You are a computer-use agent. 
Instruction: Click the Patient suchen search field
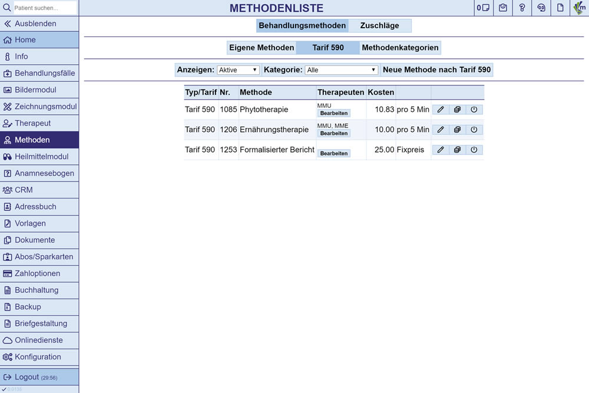[x=44, y=8]
